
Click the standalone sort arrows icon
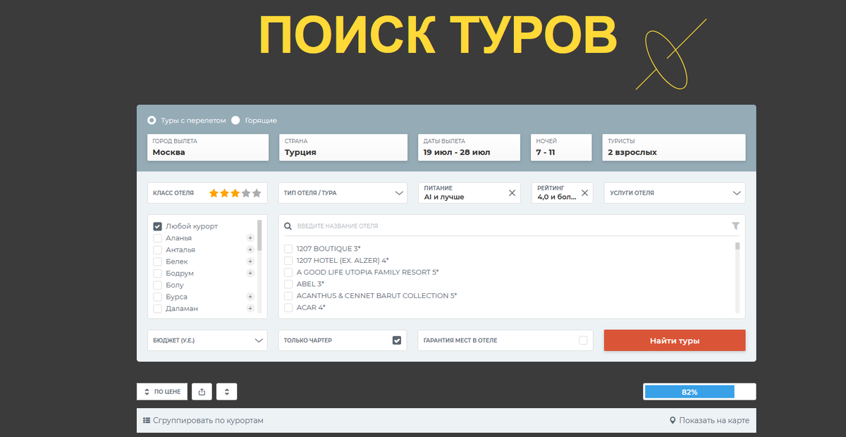pos(226,391)
